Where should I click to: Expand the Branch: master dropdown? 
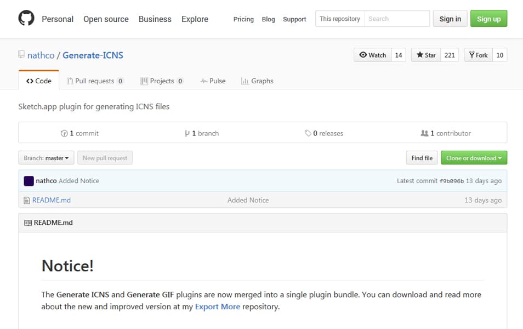tap(47, 158)
